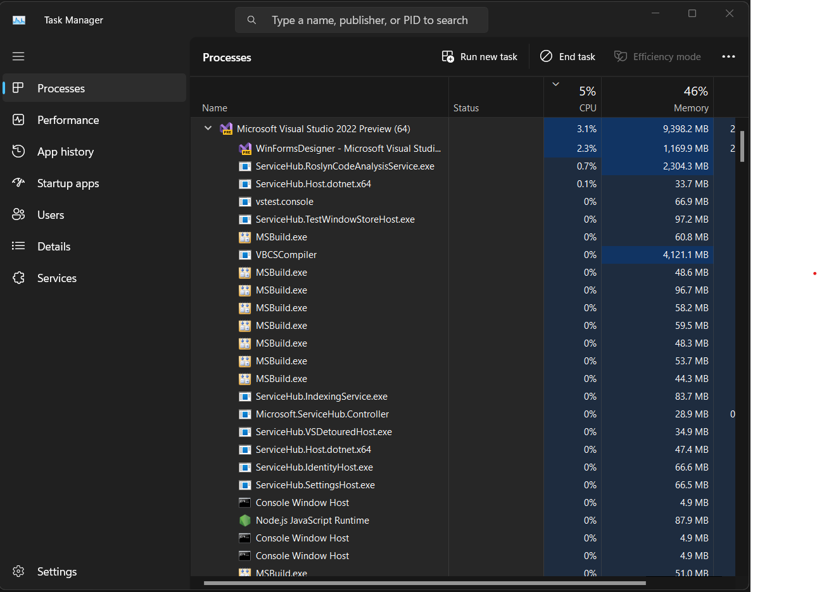The width and height of the screenshot is (817, 592).
Task: Click the CPU column sort chevron
Action: pyautogui.click(x=555, y=84)
